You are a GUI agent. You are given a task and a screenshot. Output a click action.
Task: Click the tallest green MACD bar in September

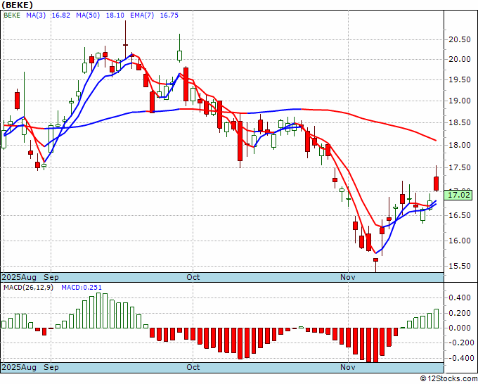(98, 310)
